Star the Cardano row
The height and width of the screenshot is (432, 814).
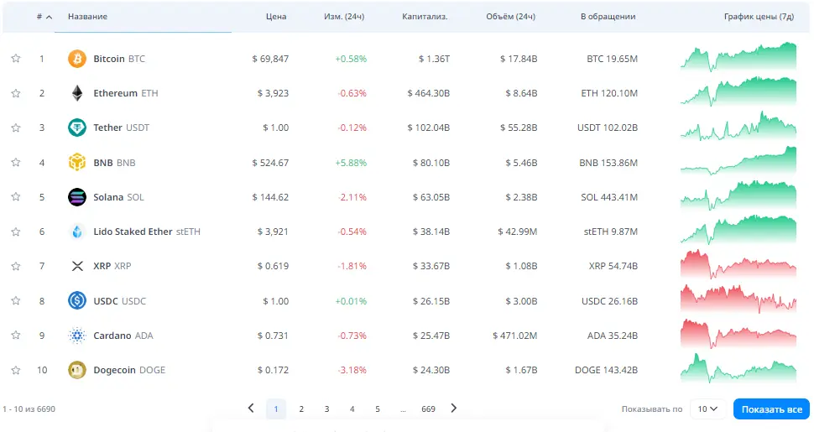click(x=16, y=335)
